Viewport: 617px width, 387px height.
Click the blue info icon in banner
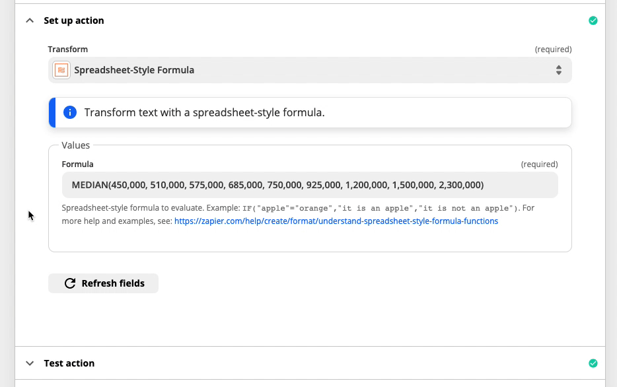point(70,112)
